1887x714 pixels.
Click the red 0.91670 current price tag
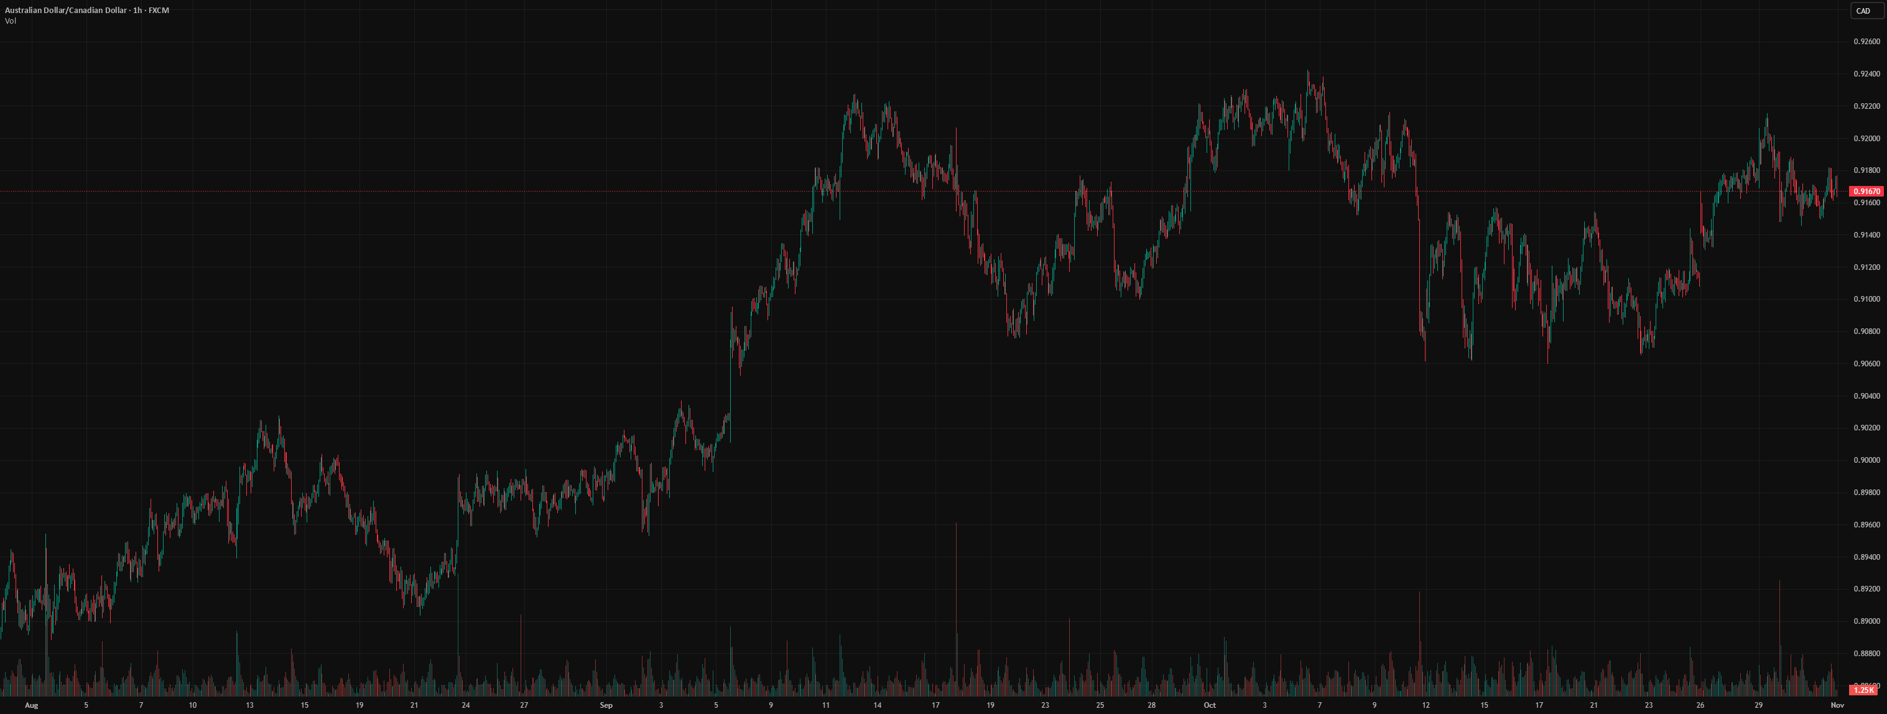tap(1866, 191)
